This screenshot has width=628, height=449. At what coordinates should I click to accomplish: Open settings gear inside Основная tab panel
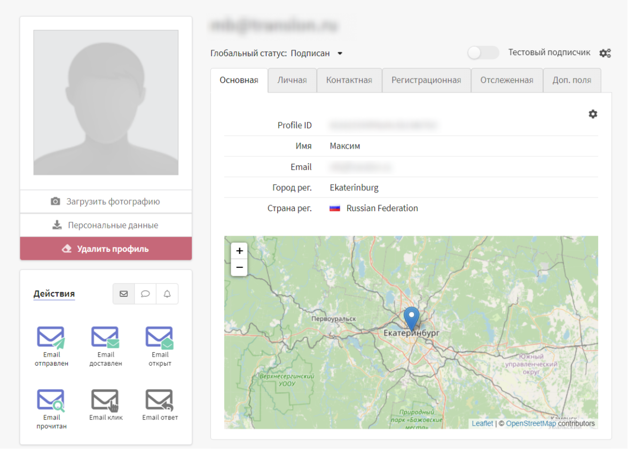[593, 114]
